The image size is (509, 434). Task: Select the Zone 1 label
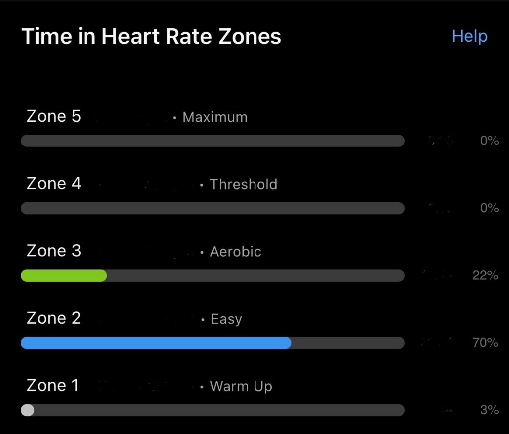[53, 385]
